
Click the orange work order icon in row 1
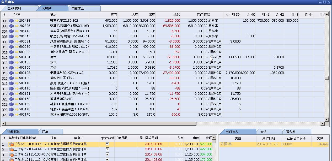11,144
